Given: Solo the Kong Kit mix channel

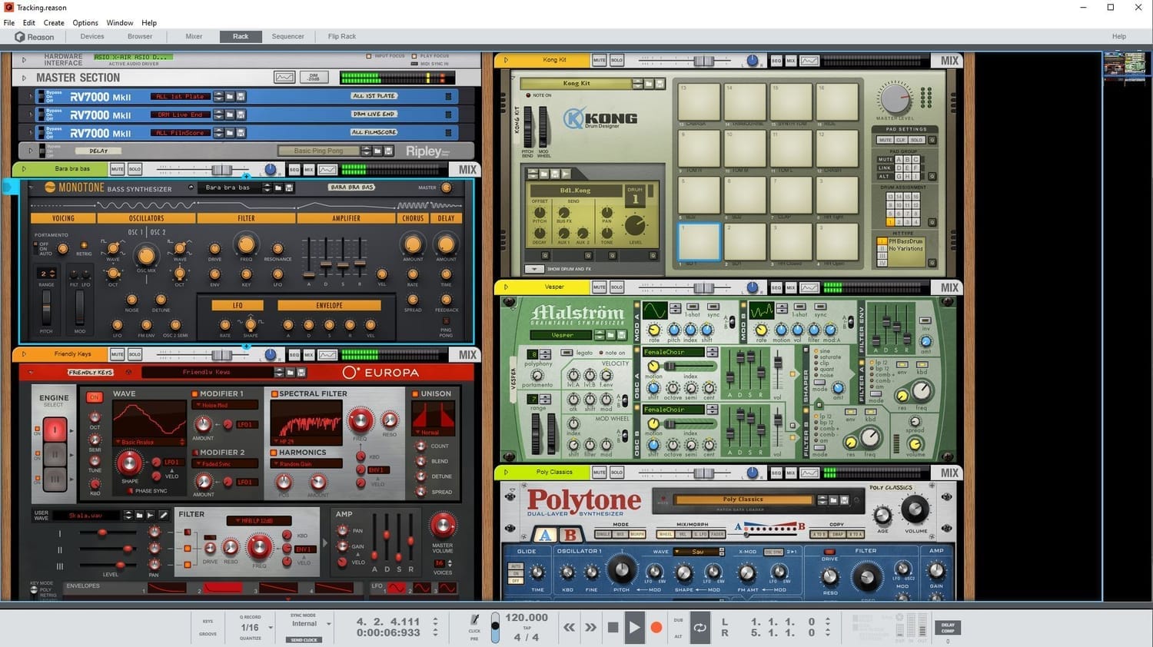Looking at the screenshot, I should [616, 60].
